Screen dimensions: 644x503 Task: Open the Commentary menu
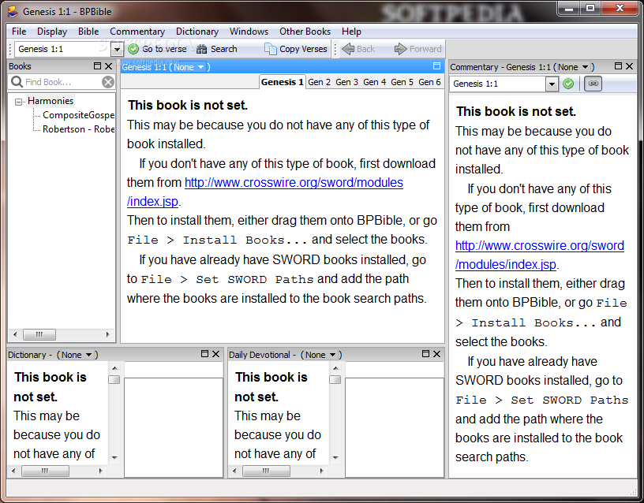137,32
